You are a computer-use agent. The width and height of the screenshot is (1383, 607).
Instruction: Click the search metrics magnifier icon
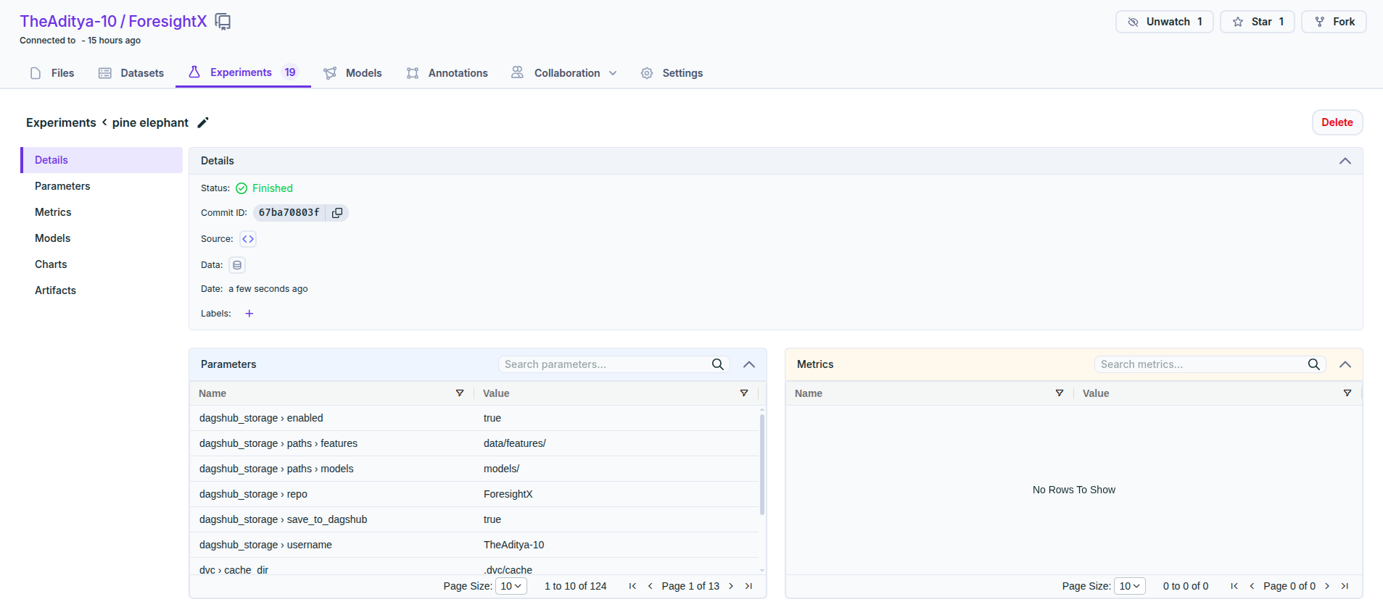1314,364
